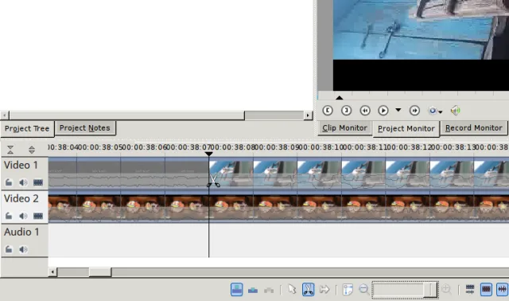Click the timeline zoom slider handle
This screenshot has height=301, width=509.
coord(430,289)
